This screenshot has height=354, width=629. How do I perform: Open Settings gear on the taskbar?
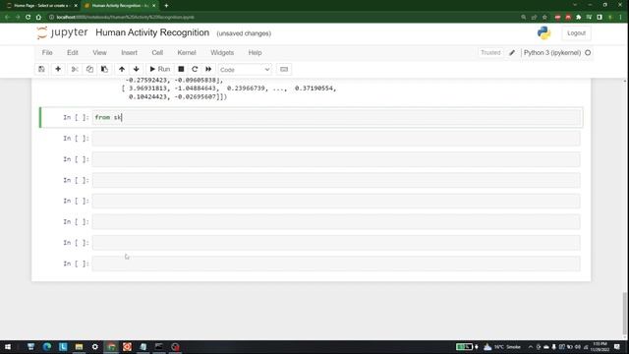point(95,347)
